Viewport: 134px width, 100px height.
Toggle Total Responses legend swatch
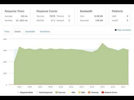click(x=37, y=92)
